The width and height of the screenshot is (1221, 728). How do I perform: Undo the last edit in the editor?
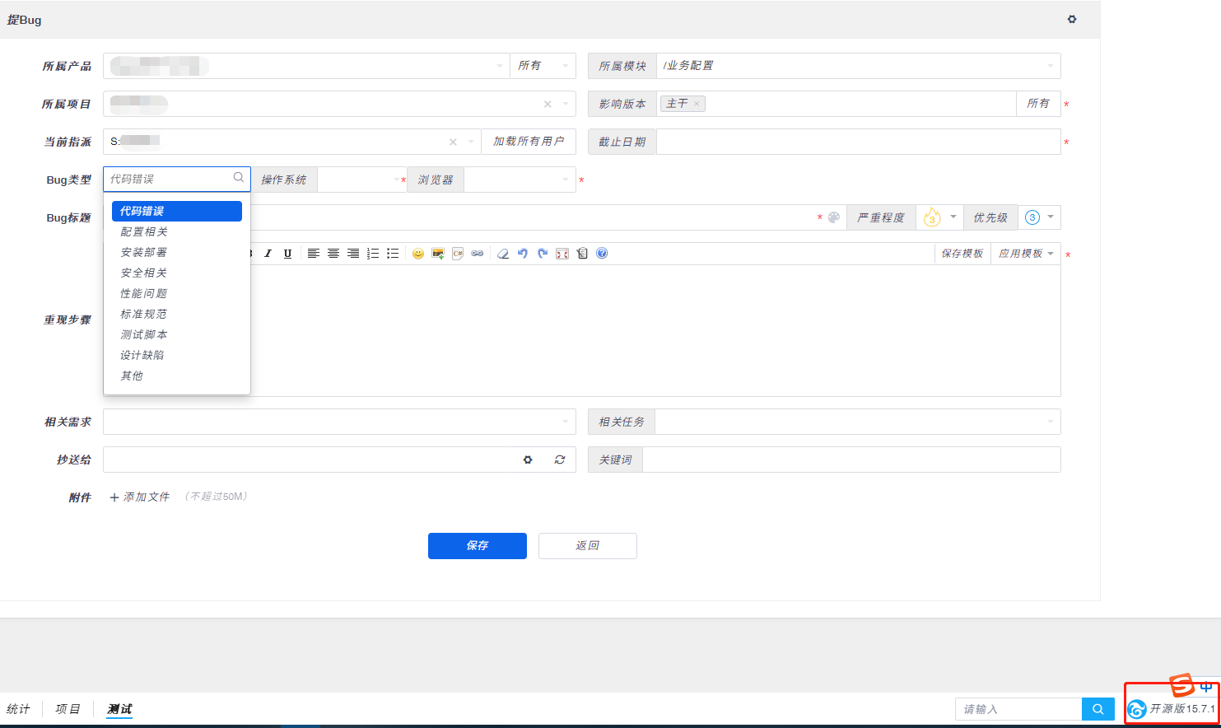[523, 254]
